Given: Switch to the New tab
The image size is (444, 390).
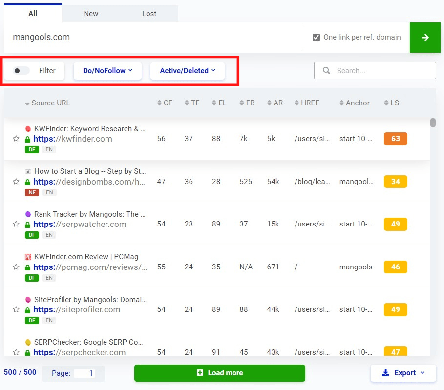Looking at the screenshot, I should (91, 14).
